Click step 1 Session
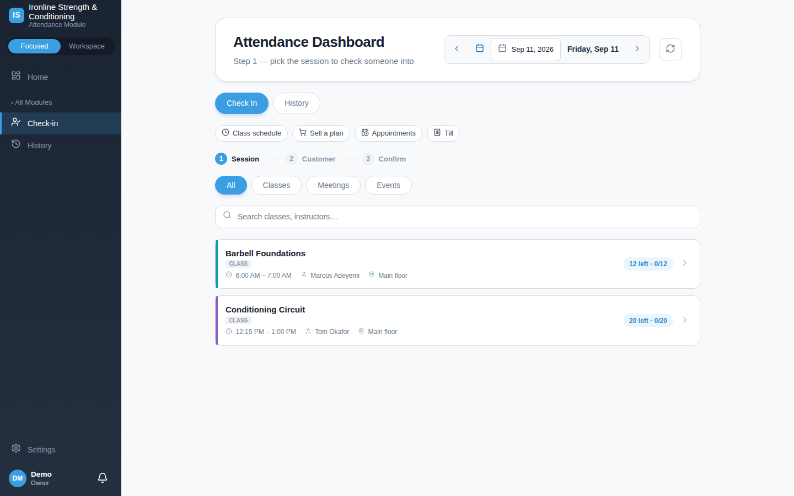The height and width of the screenshot is (496, 794). pyautogui.click(x=237, y=159)
